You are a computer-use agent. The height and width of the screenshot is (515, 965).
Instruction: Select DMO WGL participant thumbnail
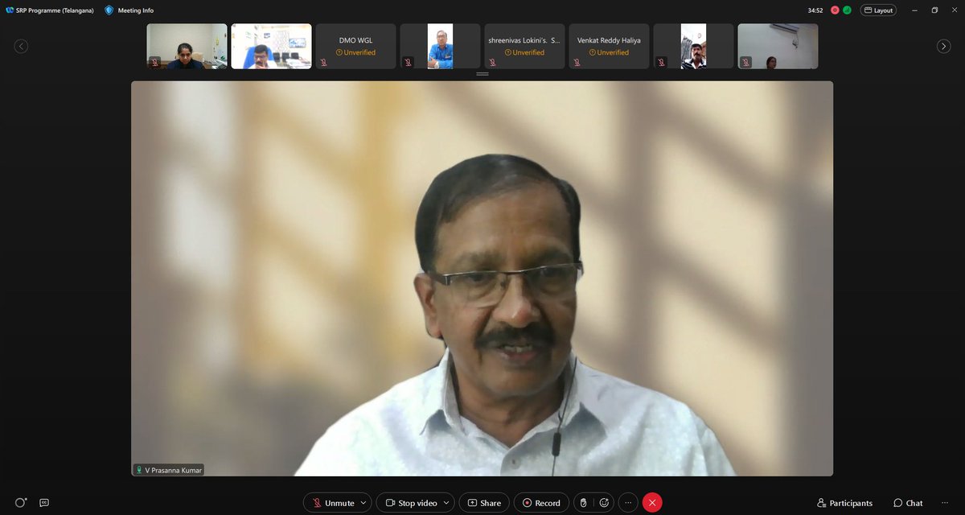coord(355,46)
